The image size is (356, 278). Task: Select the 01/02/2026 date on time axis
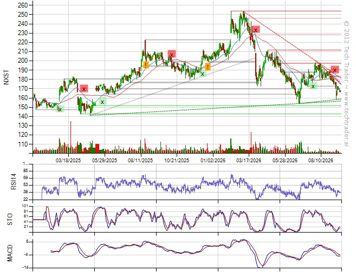click(213, 160)
